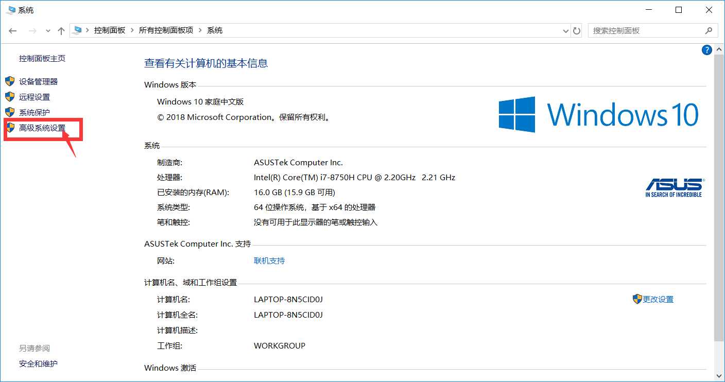
Task: Click the Windows 10 logo image
Action: [599, 114]
